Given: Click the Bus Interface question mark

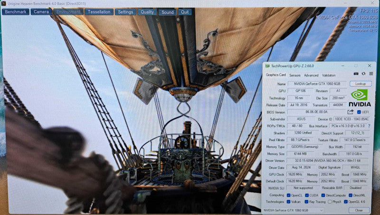Looking at the screenshot, I should tap(369, 126).
